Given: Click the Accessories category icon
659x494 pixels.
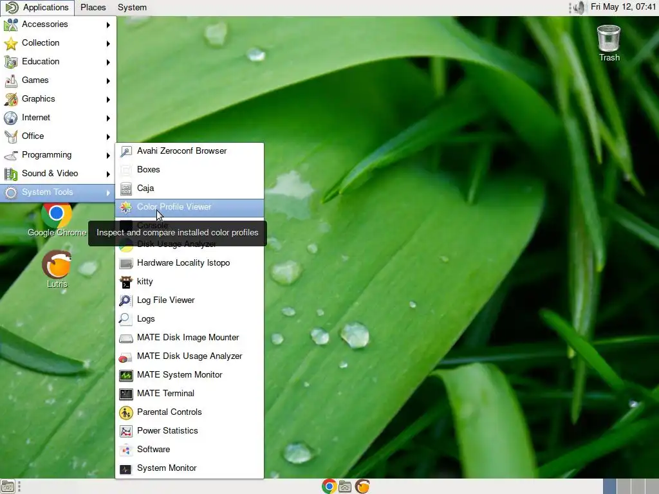Looking at the screenshot, I should [11, 24].
